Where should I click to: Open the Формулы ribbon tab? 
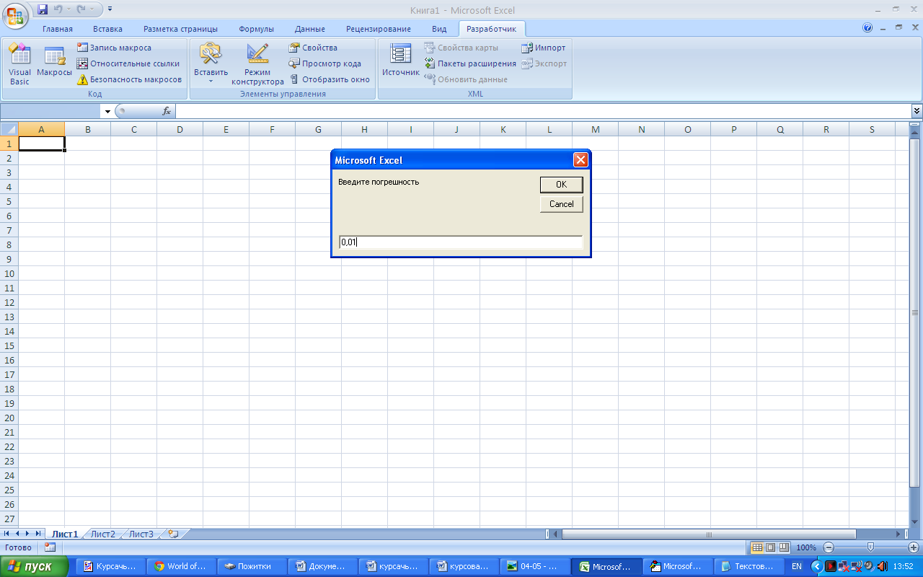[256, 29]
